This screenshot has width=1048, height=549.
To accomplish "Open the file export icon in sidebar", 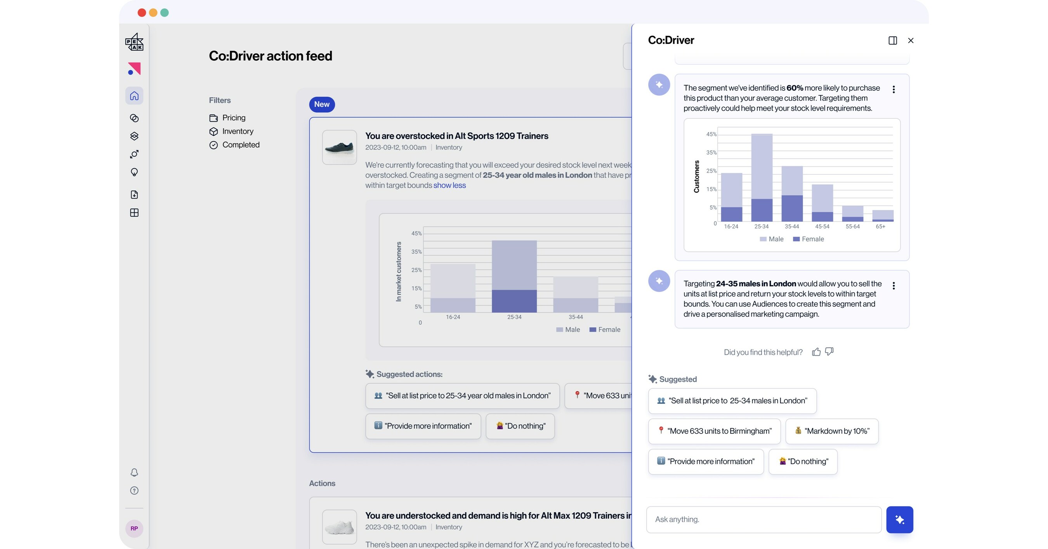I will point(134,195).
